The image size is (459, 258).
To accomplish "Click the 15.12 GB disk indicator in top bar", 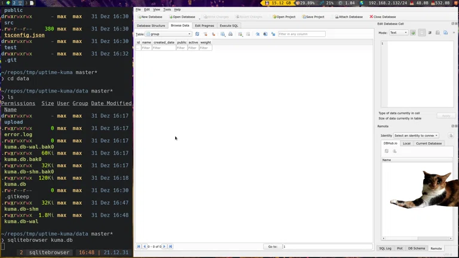I will click(277, 3).
